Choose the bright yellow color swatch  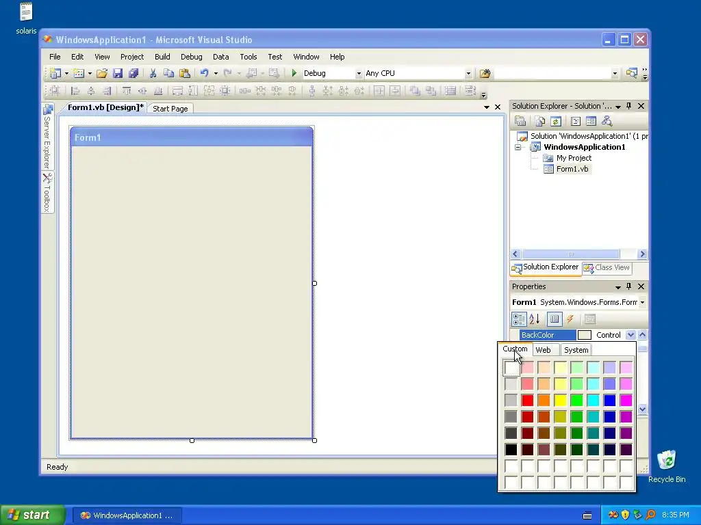point(560,401)
